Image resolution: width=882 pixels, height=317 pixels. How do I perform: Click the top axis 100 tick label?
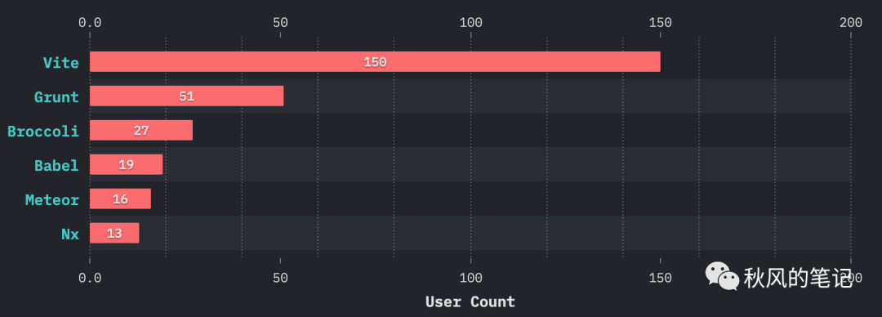471,23
